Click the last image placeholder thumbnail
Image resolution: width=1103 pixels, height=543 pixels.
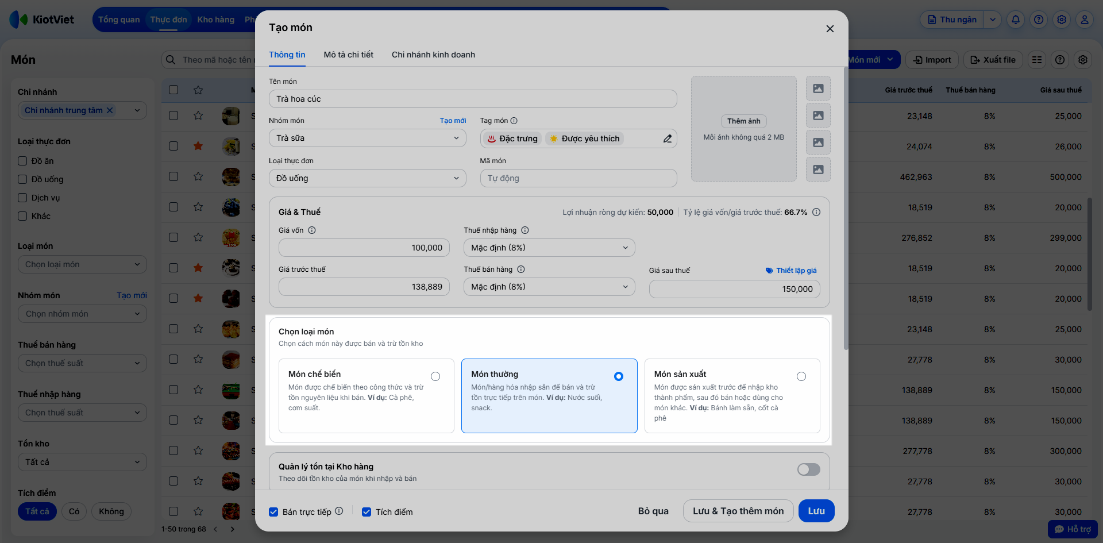(x=818, y=170)
